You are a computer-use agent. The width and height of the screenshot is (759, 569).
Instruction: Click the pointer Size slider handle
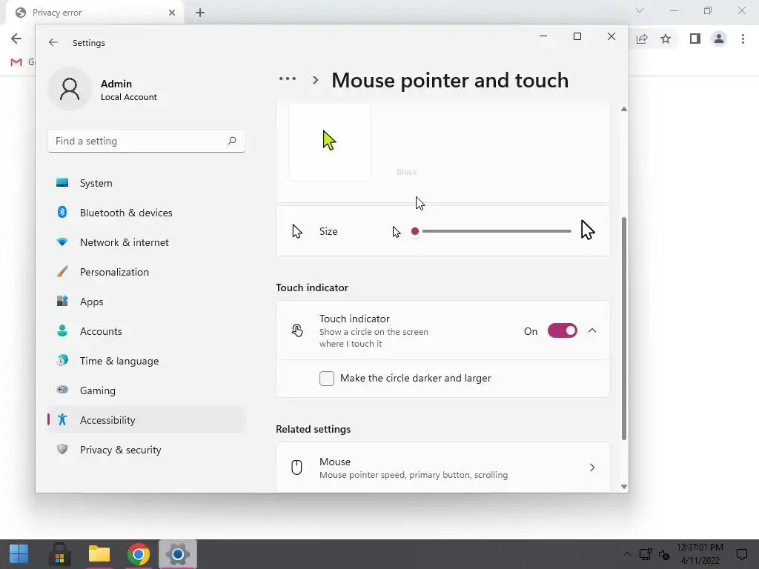click(415, 231)
